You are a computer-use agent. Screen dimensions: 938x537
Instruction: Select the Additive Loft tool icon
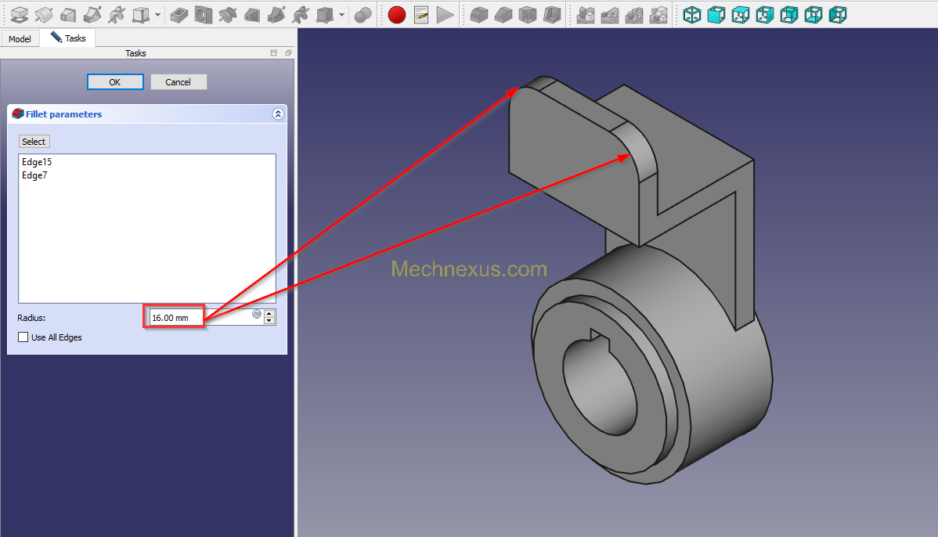click(x=68, y=14)
